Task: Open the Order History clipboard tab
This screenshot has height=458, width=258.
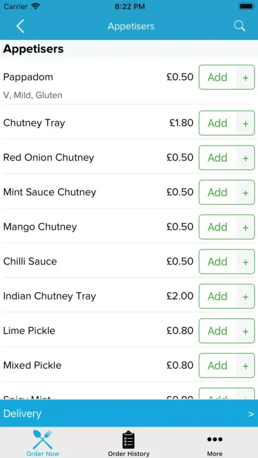Action: click(x=129, y=443)
